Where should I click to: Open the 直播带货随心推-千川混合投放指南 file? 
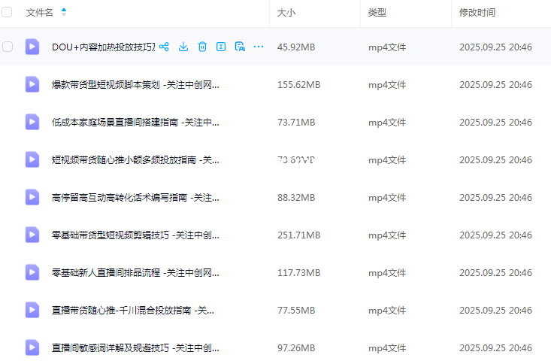[133, 310]
